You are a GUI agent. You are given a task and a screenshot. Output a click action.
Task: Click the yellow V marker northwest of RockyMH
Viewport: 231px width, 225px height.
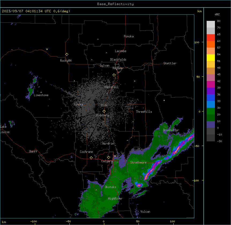pos(47,49)
